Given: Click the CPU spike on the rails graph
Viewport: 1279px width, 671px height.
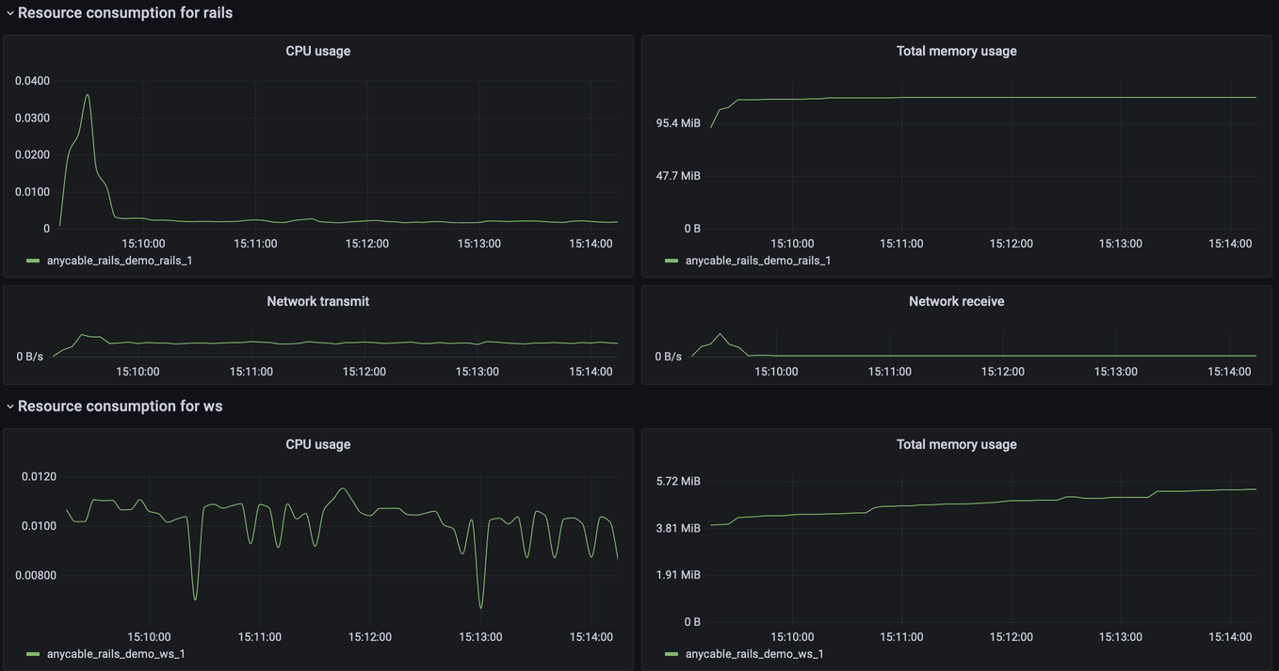Looking at the screenshot, I should 86,95.
